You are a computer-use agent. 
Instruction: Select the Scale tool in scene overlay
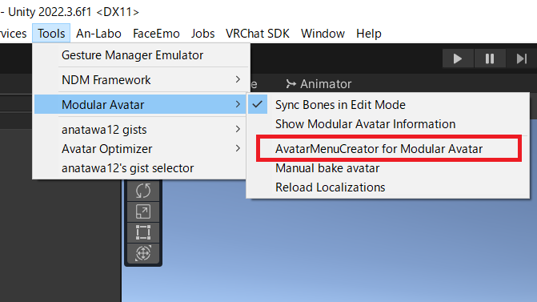(x=142, y=211)
